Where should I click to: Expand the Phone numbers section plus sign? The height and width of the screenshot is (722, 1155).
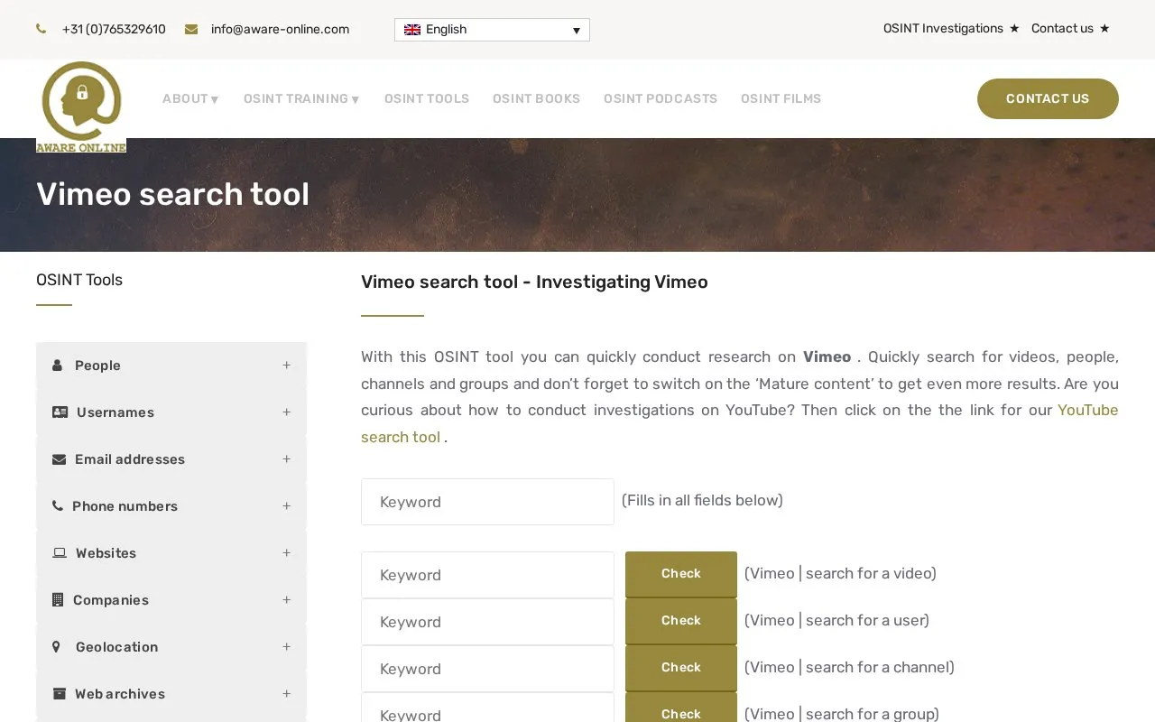pyautogui.click(x=286, y=506)
